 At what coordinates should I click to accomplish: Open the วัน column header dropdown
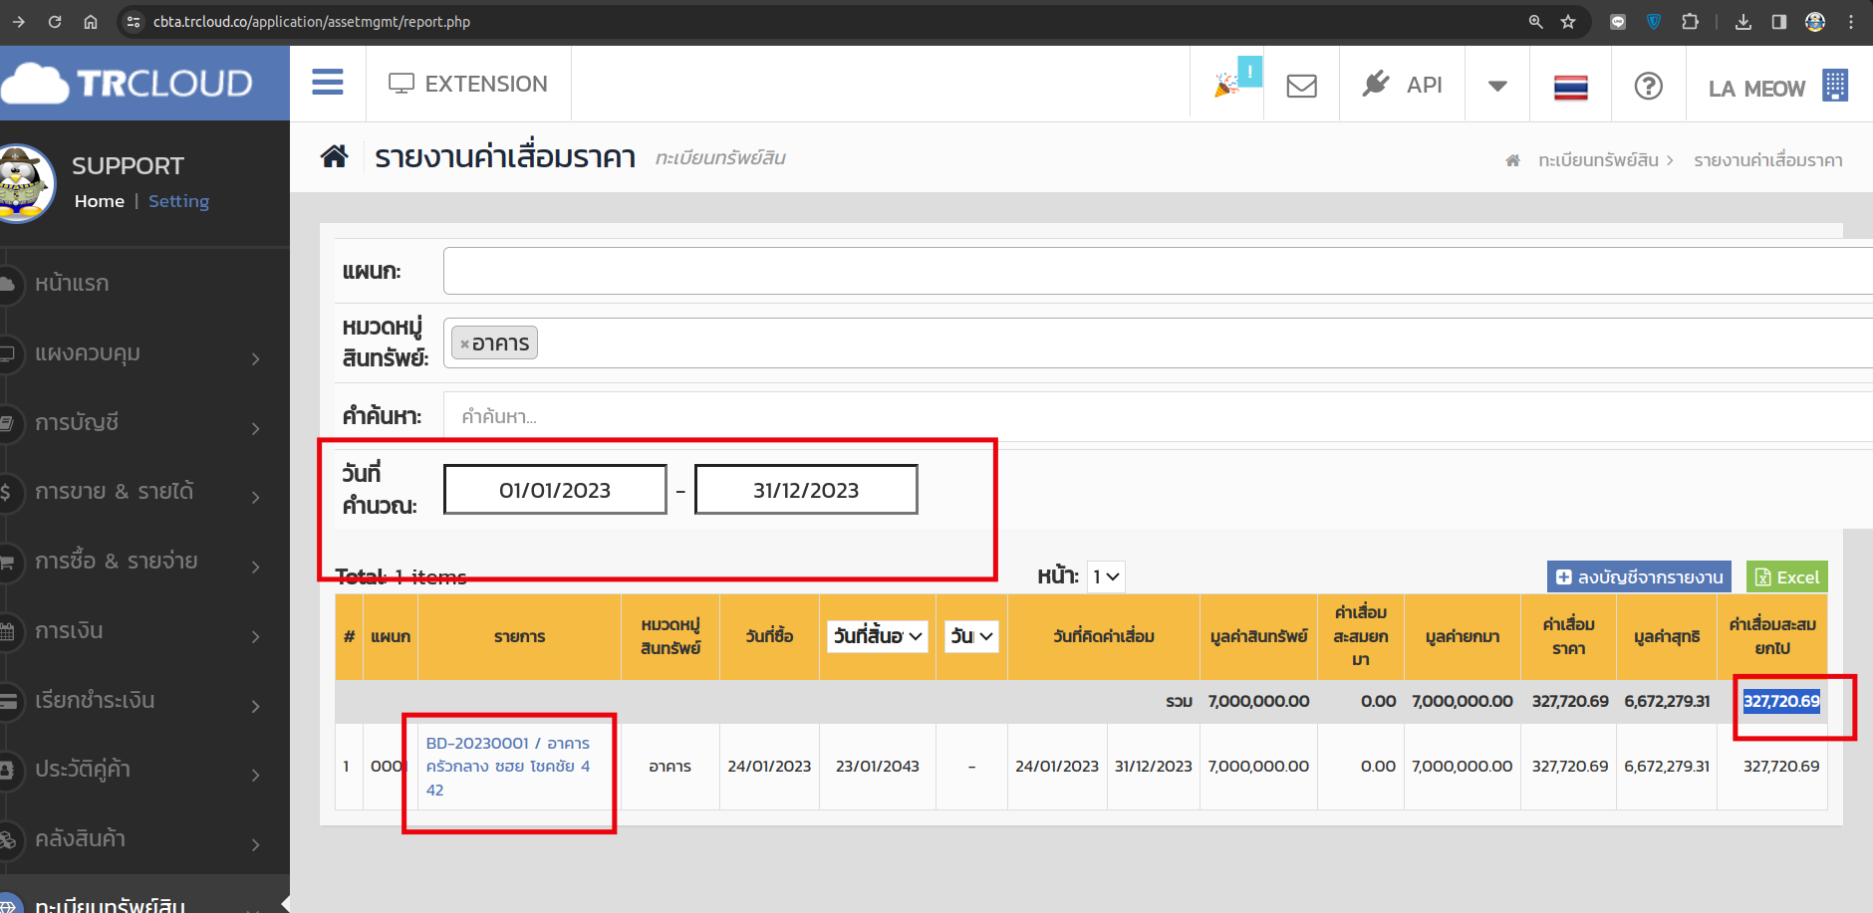(x=971, y=636)
